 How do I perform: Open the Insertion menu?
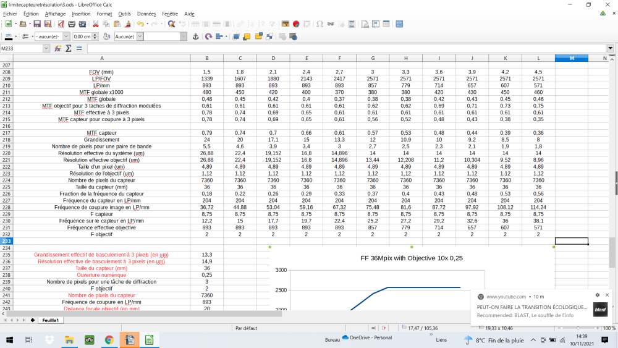(81, 14)
